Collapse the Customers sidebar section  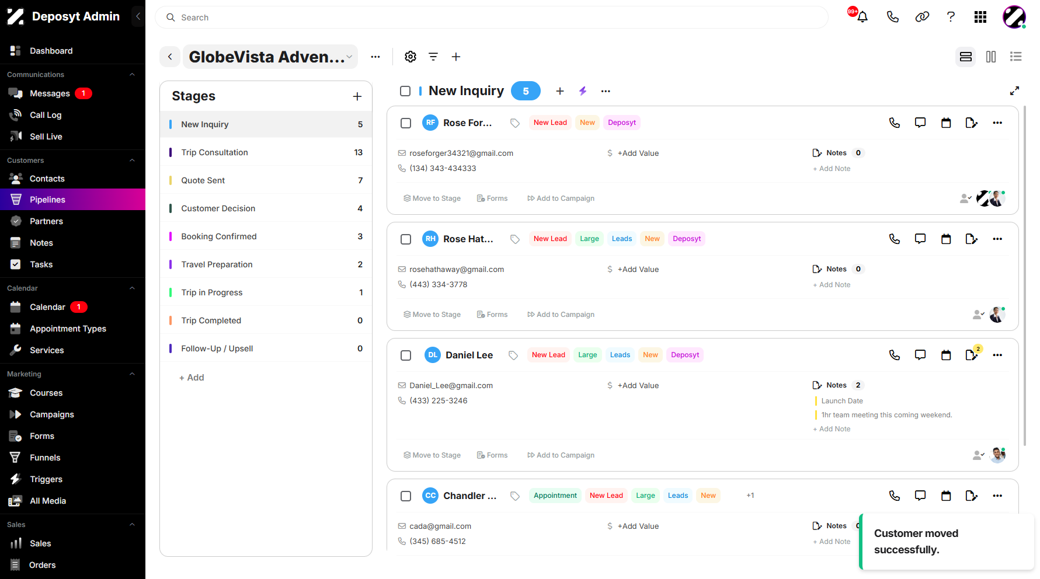tap(132, 161)
